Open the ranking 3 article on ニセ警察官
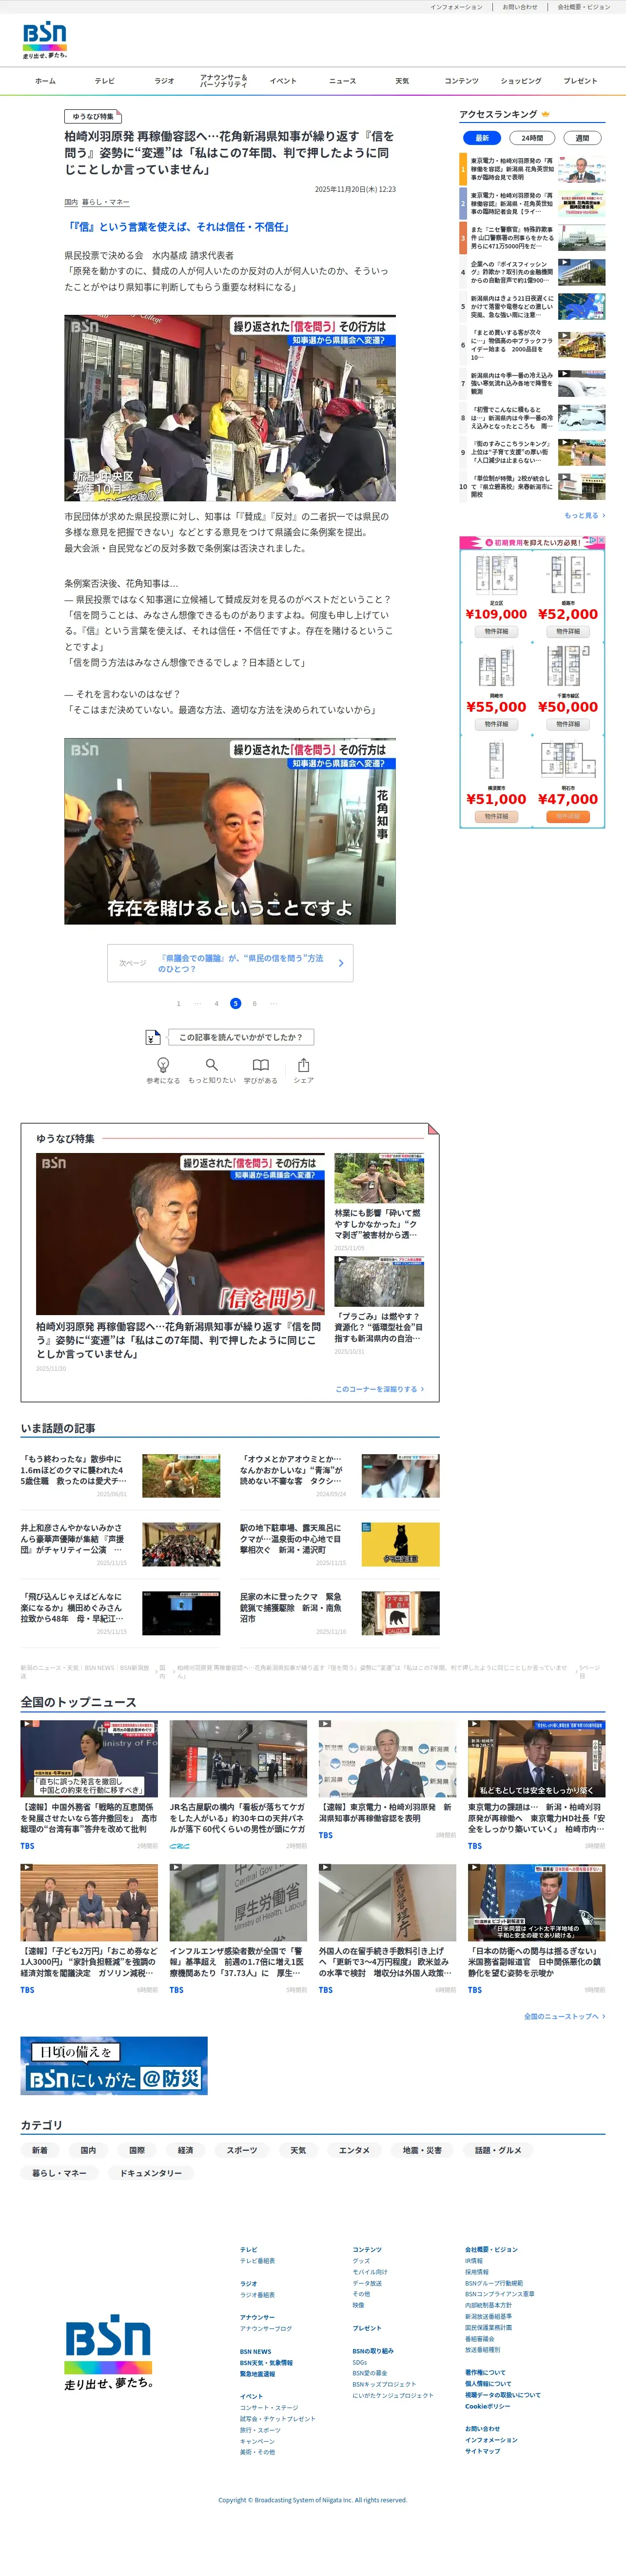Screen dimensions: 626x2576 [532, 237]
